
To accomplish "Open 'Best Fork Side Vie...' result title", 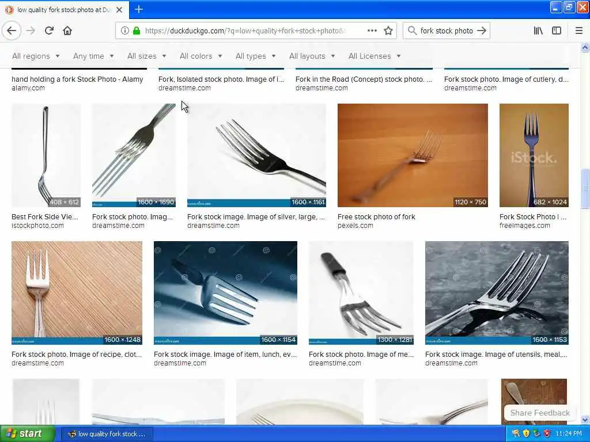I will click(x=45, y=217).
